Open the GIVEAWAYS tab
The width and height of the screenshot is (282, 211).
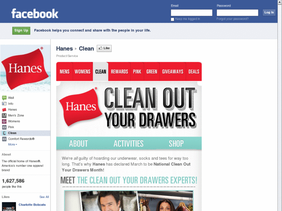tap(173, 72)
